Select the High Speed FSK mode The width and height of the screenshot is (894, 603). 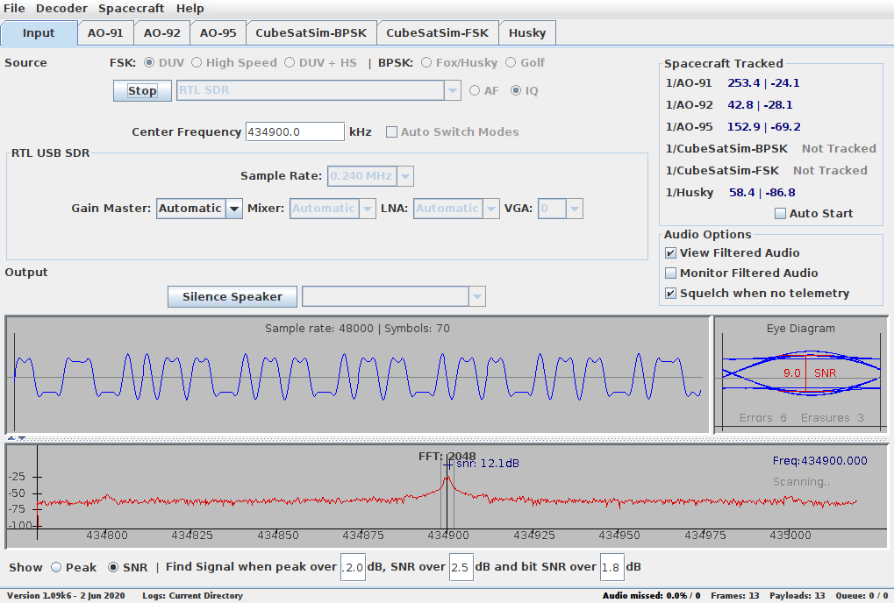(x=234, y=62)
